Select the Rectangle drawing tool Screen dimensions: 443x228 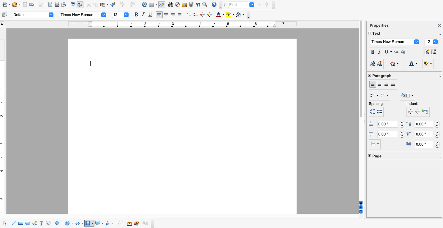21,223
